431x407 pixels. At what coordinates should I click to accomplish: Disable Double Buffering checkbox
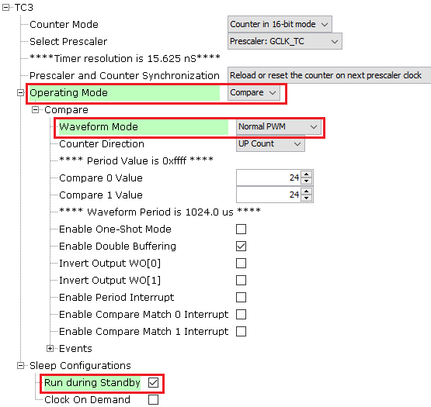(x=241, y=247)
